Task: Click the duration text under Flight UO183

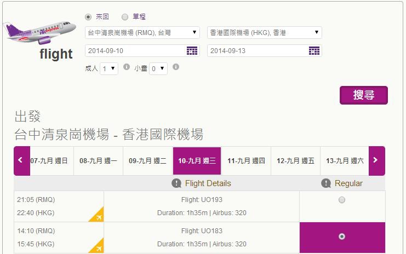Action: point(202,244)
